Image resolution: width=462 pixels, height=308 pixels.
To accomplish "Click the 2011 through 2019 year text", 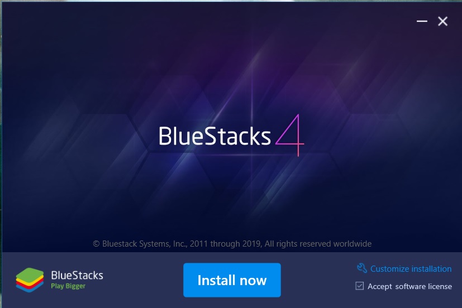I will pos(226,244).
